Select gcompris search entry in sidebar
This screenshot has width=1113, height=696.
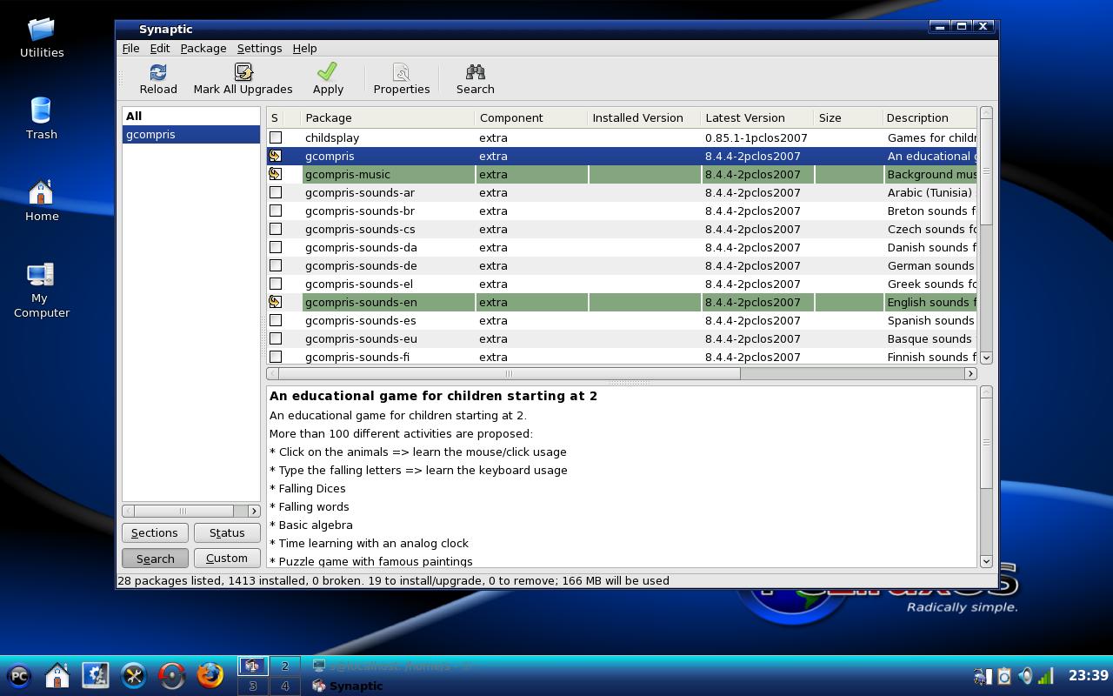[x=191, y=134]
